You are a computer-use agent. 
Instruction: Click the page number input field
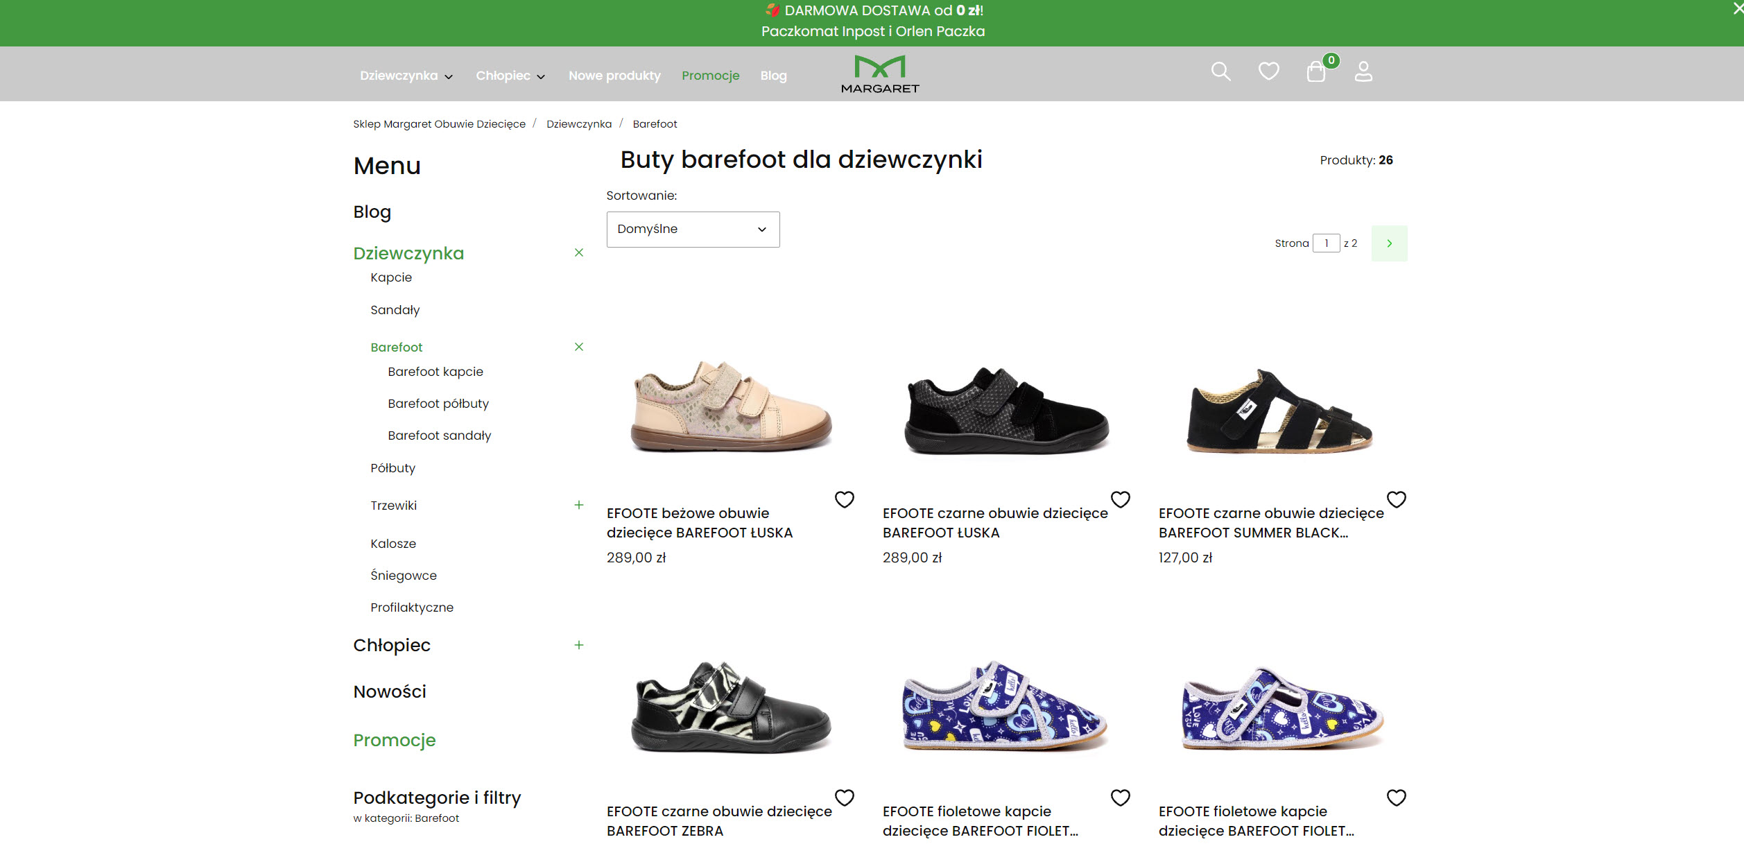click(x=1327, y=243)
